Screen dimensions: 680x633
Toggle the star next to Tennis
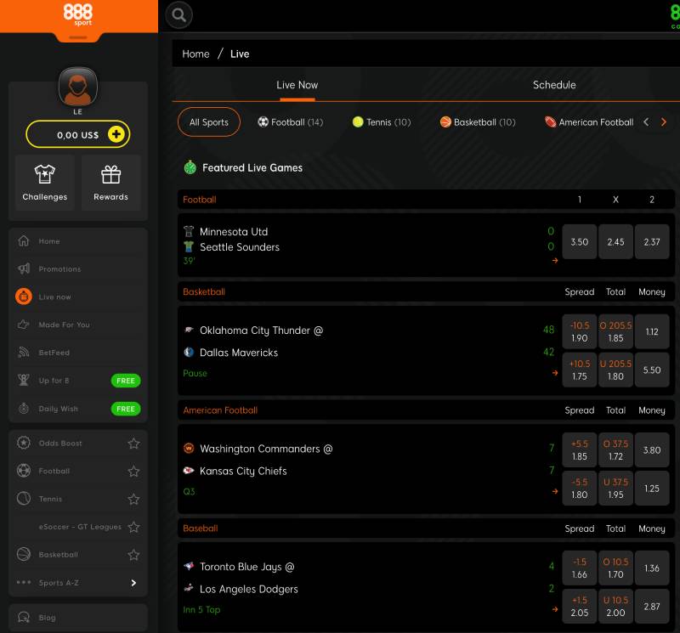(133, 500)
